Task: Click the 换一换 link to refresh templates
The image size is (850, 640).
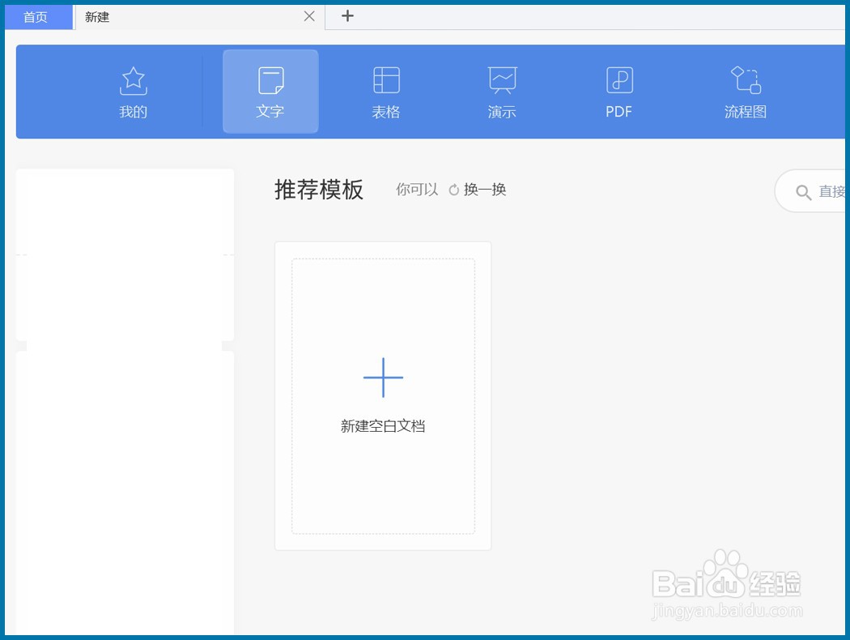Action: (485, 189)
